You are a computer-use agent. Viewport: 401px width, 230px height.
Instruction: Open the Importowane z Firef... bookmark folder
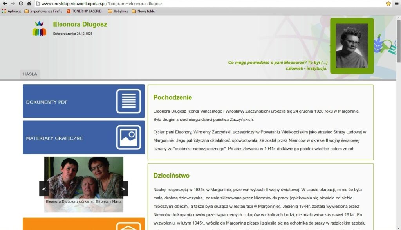(43, 11)
